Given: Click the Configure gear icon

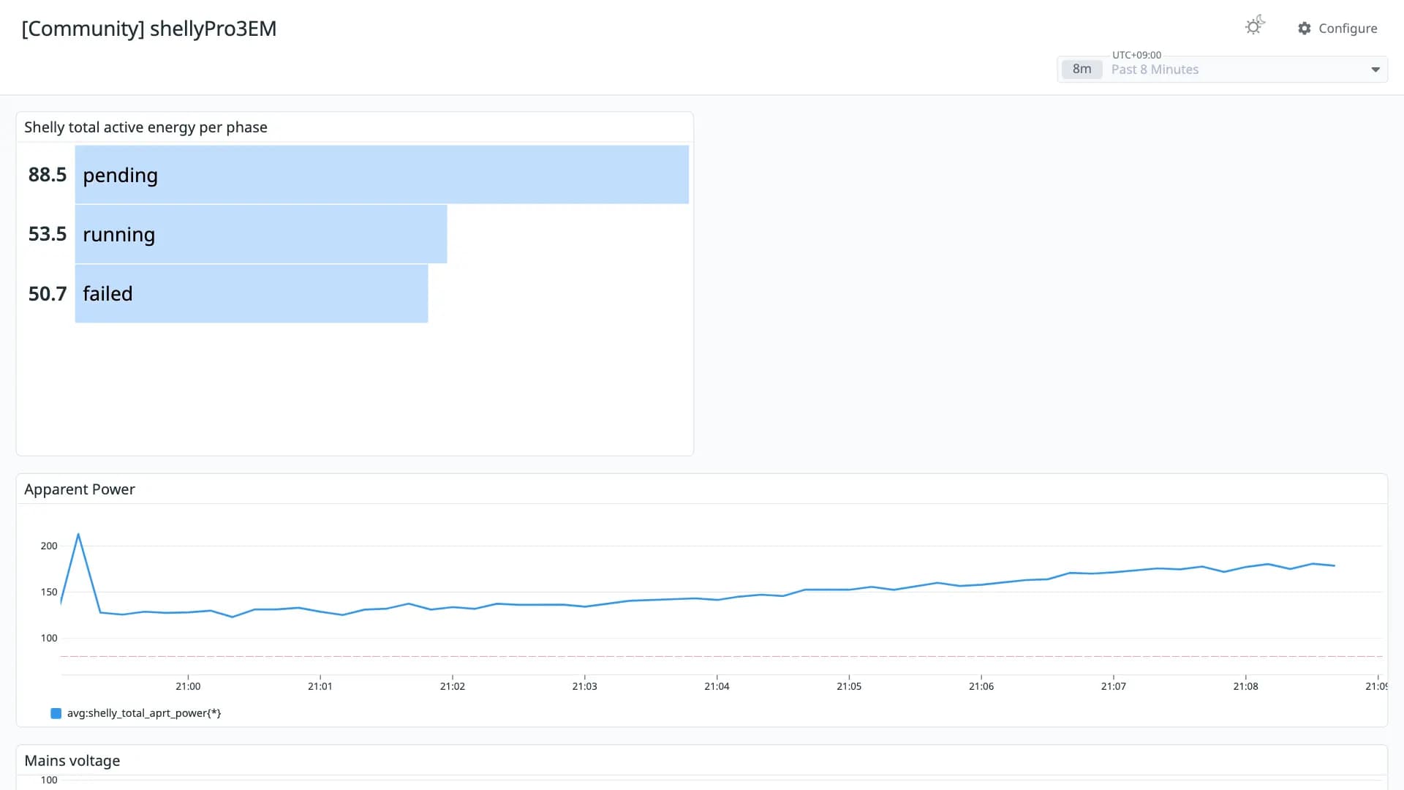Looking at the screenshot, I should pyautogui.click(x=1305, y=29).
